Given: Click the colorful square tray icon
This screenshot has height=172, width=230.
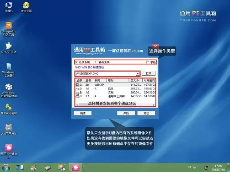Looking at the screenshot, I should (x=206, y=167).
